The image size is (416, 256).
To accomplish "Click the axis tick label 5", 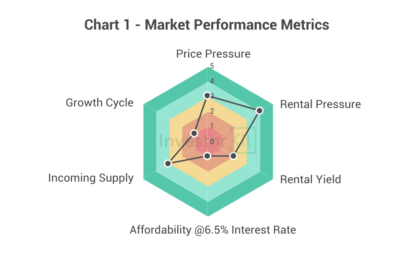I will [212, 66].
